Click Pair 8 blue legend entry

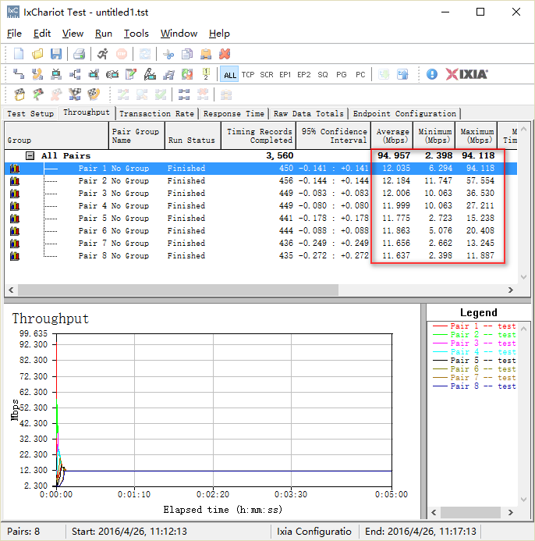(x=474, y=386)
